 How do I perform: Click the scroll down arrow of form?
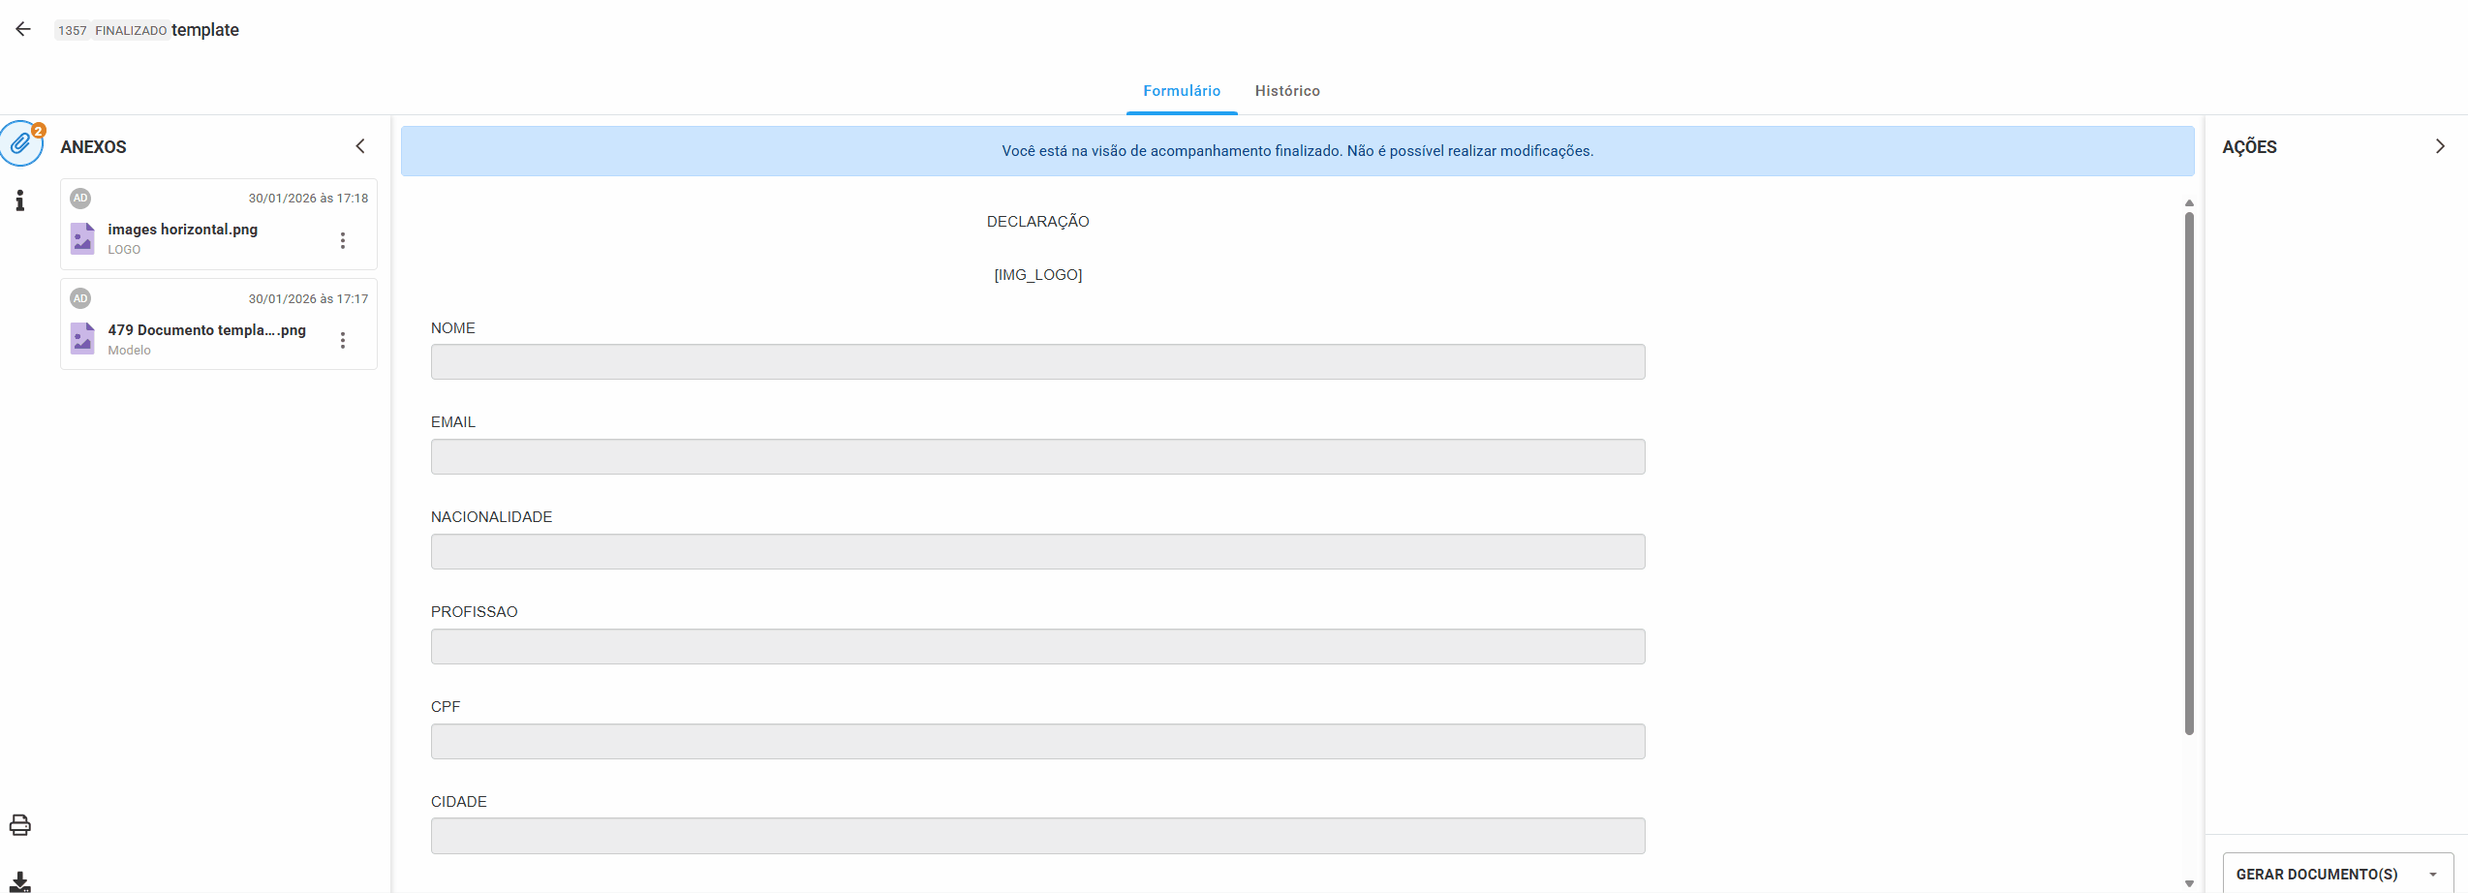[2189, 883]
